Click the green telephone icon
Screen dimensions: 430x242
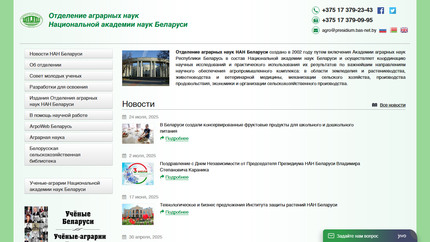coord(315,10)
